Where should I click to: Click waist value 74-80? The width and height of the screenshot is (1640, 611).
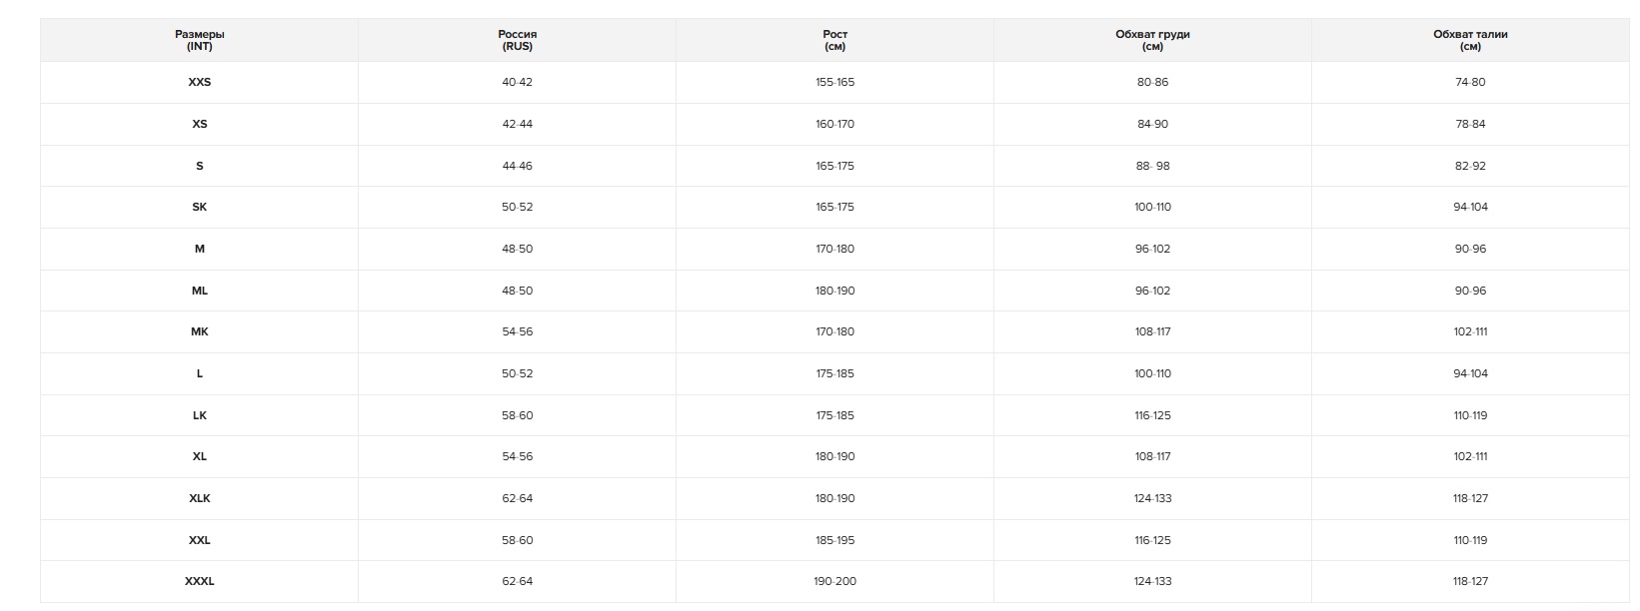pyautogui.click(x=1470, y=82)
